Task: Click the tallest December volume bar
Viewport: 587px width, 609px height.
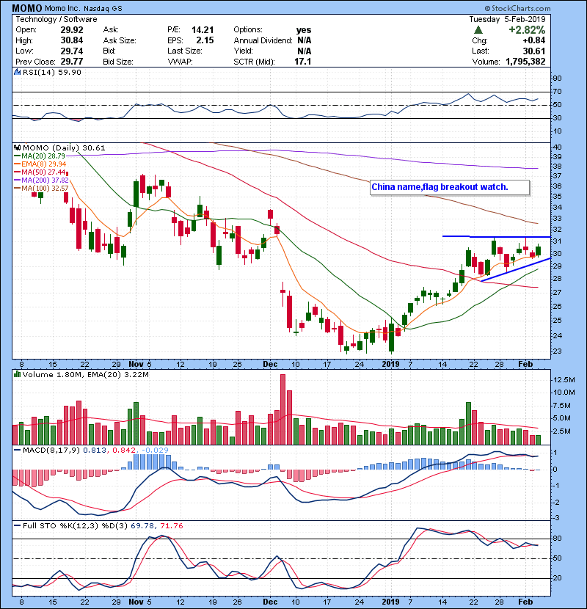Action: pyautogui.click(x=282, y=409)
